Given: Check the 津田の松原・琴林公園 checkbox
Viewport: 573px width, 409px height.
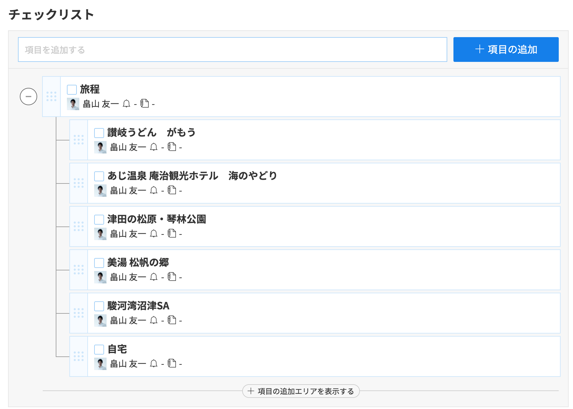Looking at the screenshot, I should (x=99, y=219).
